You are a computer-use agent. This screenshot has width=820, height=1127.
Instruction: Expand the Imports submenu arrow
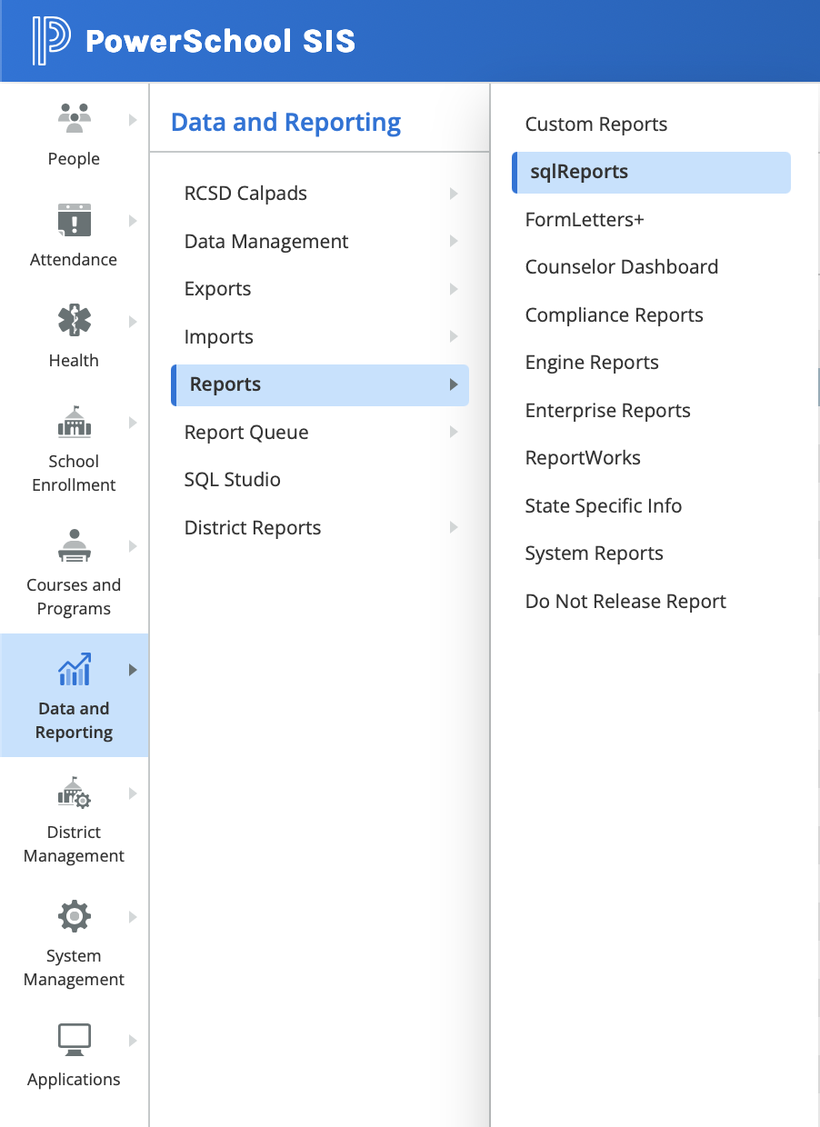click(x=454, y=336)
